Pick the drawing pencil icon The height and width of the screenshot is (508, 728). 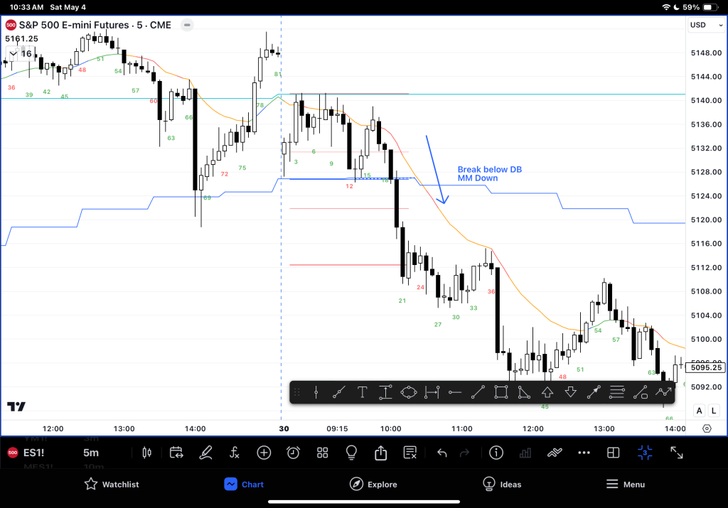tap(206, 453)
